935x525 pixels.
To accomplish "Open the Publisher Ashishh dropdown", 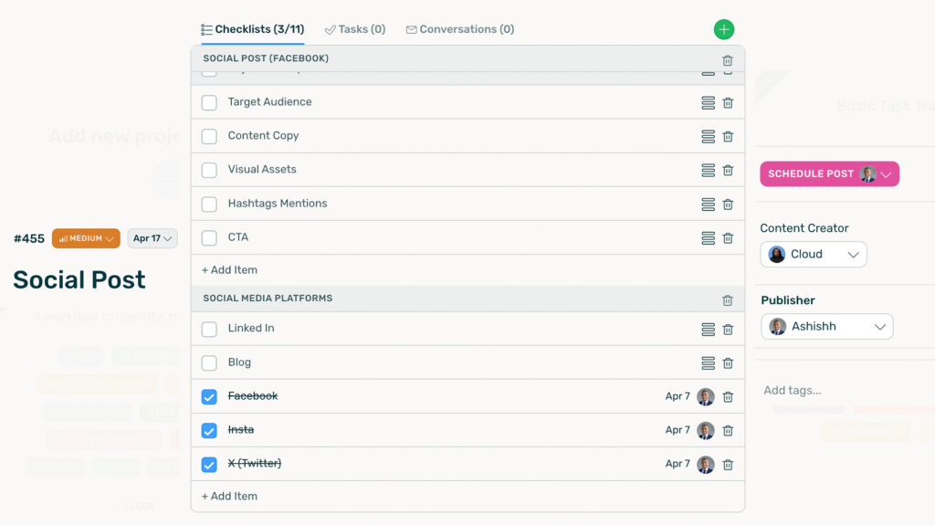I will pos(827,327).
